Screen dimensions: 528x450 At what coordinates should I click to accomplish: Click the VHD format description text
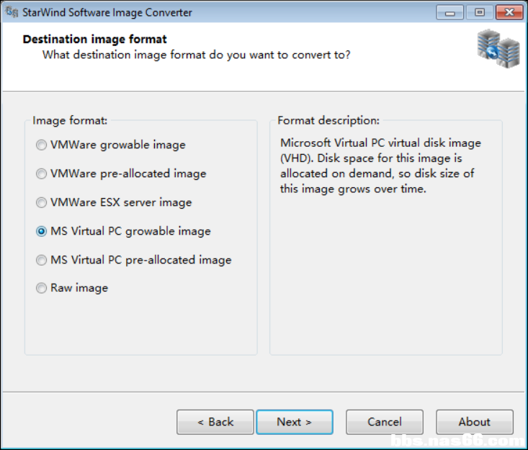[x=380, y=166]
